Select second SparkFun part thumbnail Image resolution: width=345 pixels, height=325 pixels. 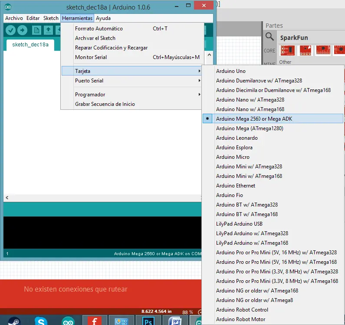tap(306, 50)
